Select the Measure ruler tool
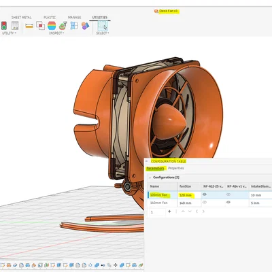The image size is (272, 272). coord(29,26)
